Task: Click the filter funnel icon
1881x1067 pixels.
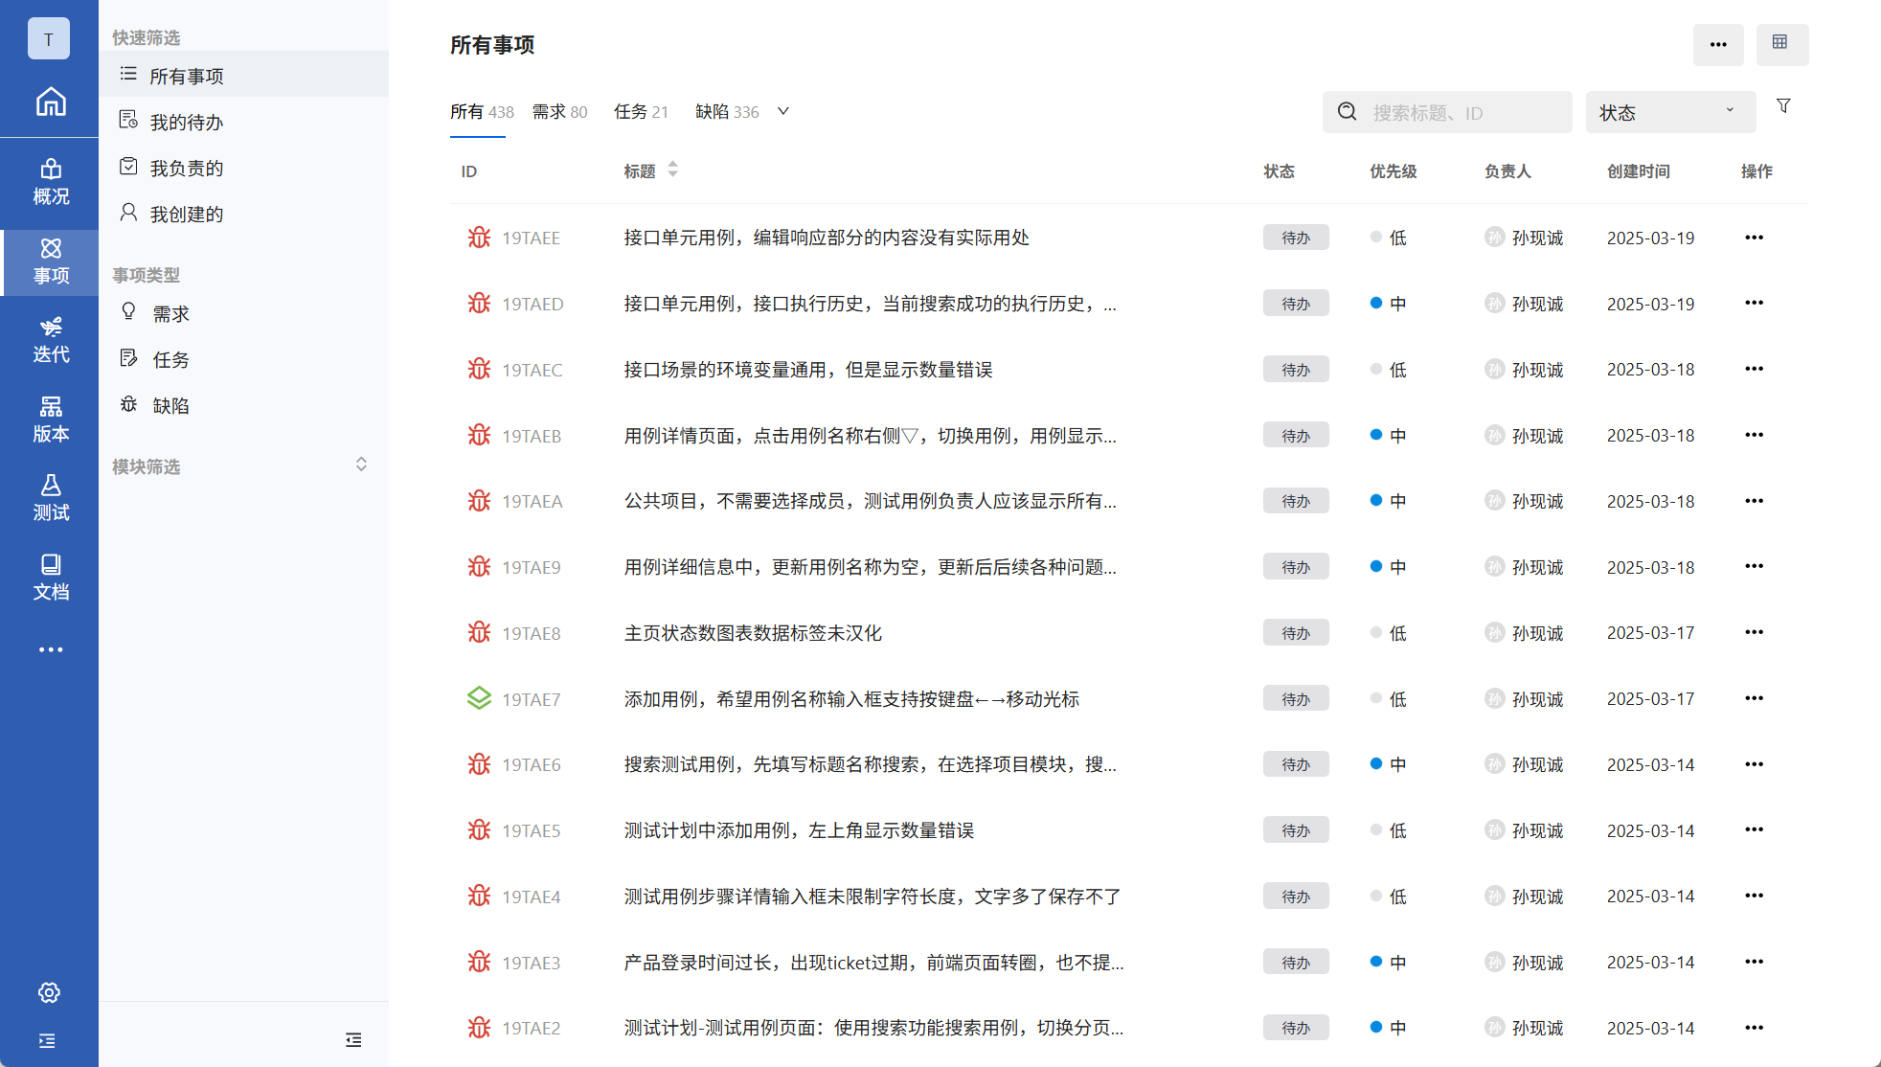Action: (x=1783, y=106)
